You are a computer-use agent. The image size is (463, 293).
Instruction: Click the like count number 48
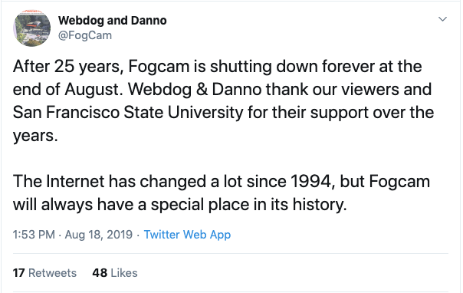click(x=100, y=273)
